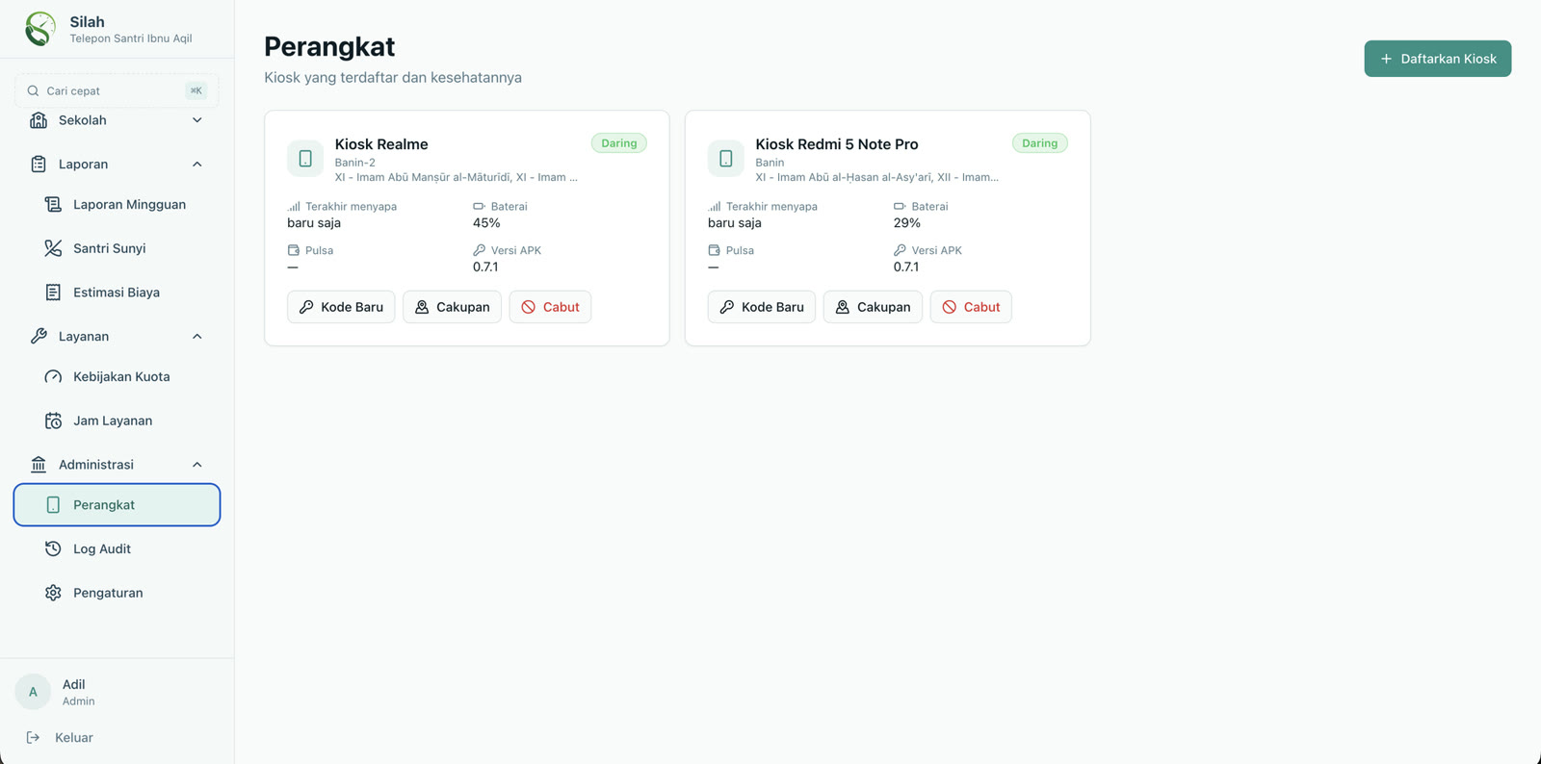
Task: Open Cakupan for Kiosk Realme
Action: pyautogui.click(x=452, y=307)
